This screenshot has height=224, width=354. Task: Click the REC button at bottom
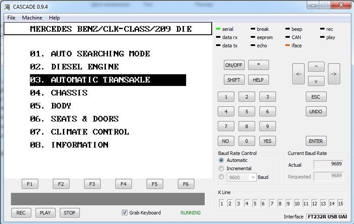(21, 213)
